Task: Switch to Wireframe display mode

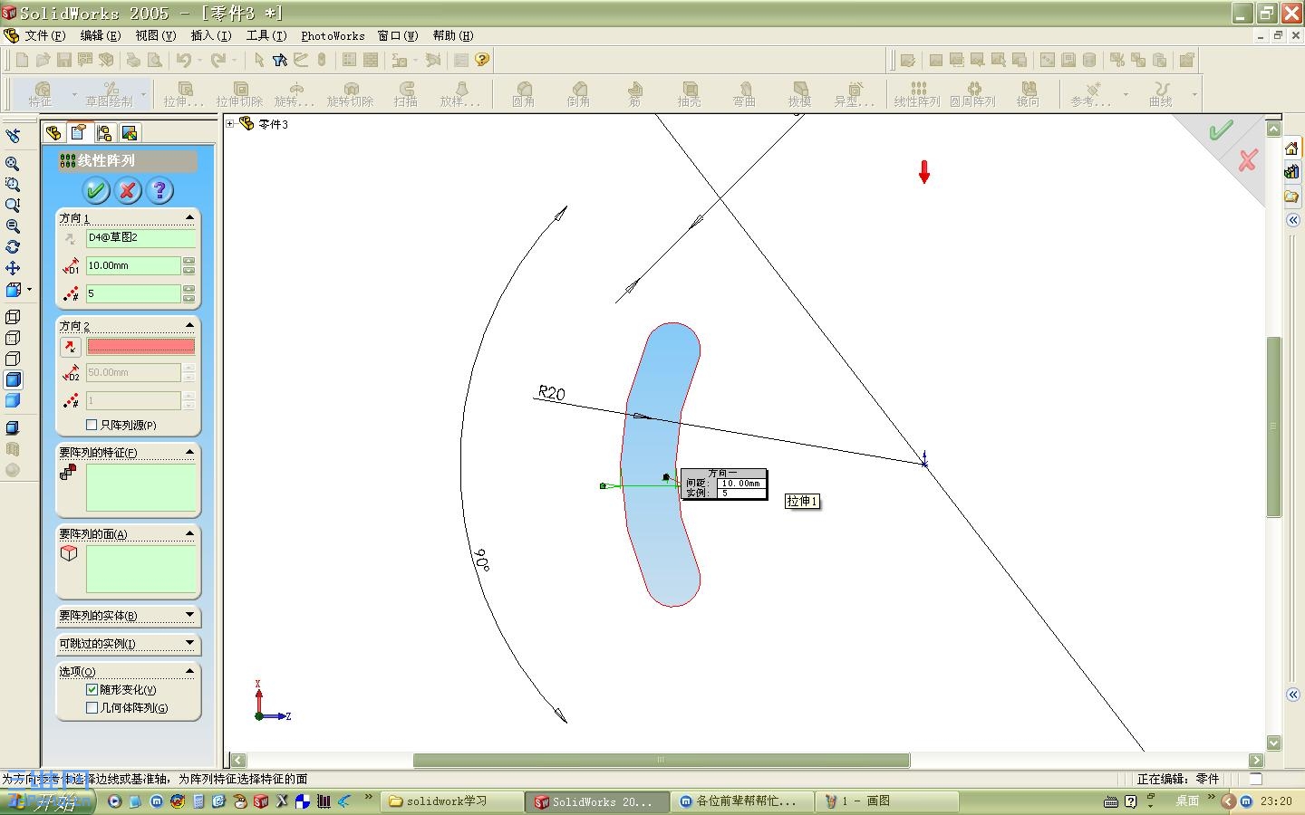Action: click(x=13, y=317)
